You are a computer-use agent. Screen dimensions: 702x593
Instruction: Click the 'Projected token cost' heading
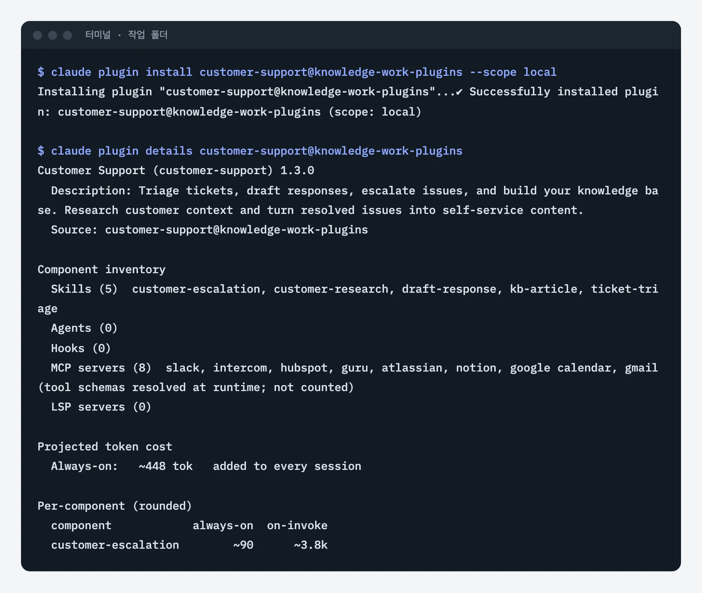[105, 446]
